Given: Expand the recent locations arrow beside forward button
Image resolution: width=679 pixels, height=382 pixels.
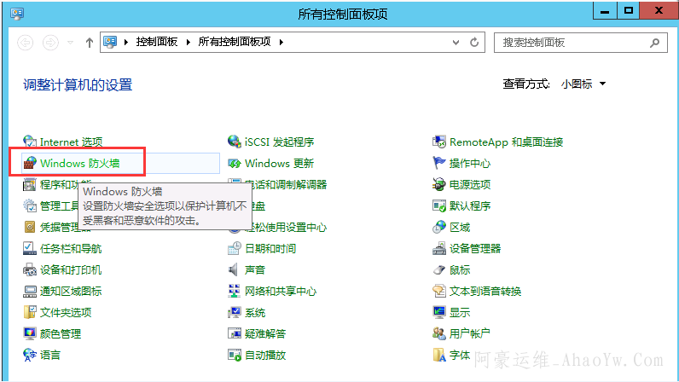Looking at the screenshot, I should pyautogui.click(x=70, y=43).
